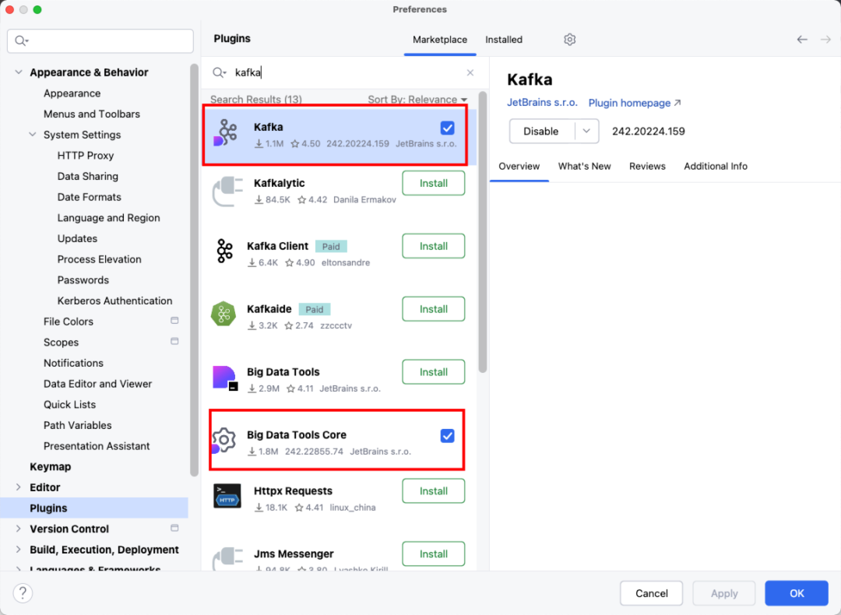Screen dimensions: 841x615
Task: Open the JetBrains s.r.o. vendor link
Action: point(542,103)
